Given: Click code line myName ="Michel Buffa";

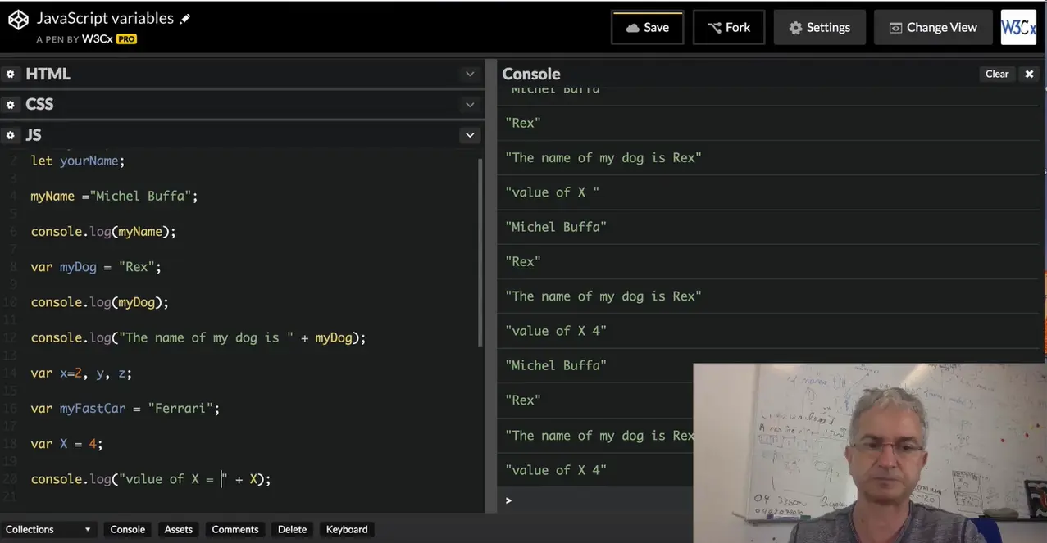Looking at the screenshot, I should click(115, 196).
